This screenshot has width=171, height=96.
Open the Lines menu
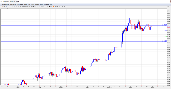(33, 4)
